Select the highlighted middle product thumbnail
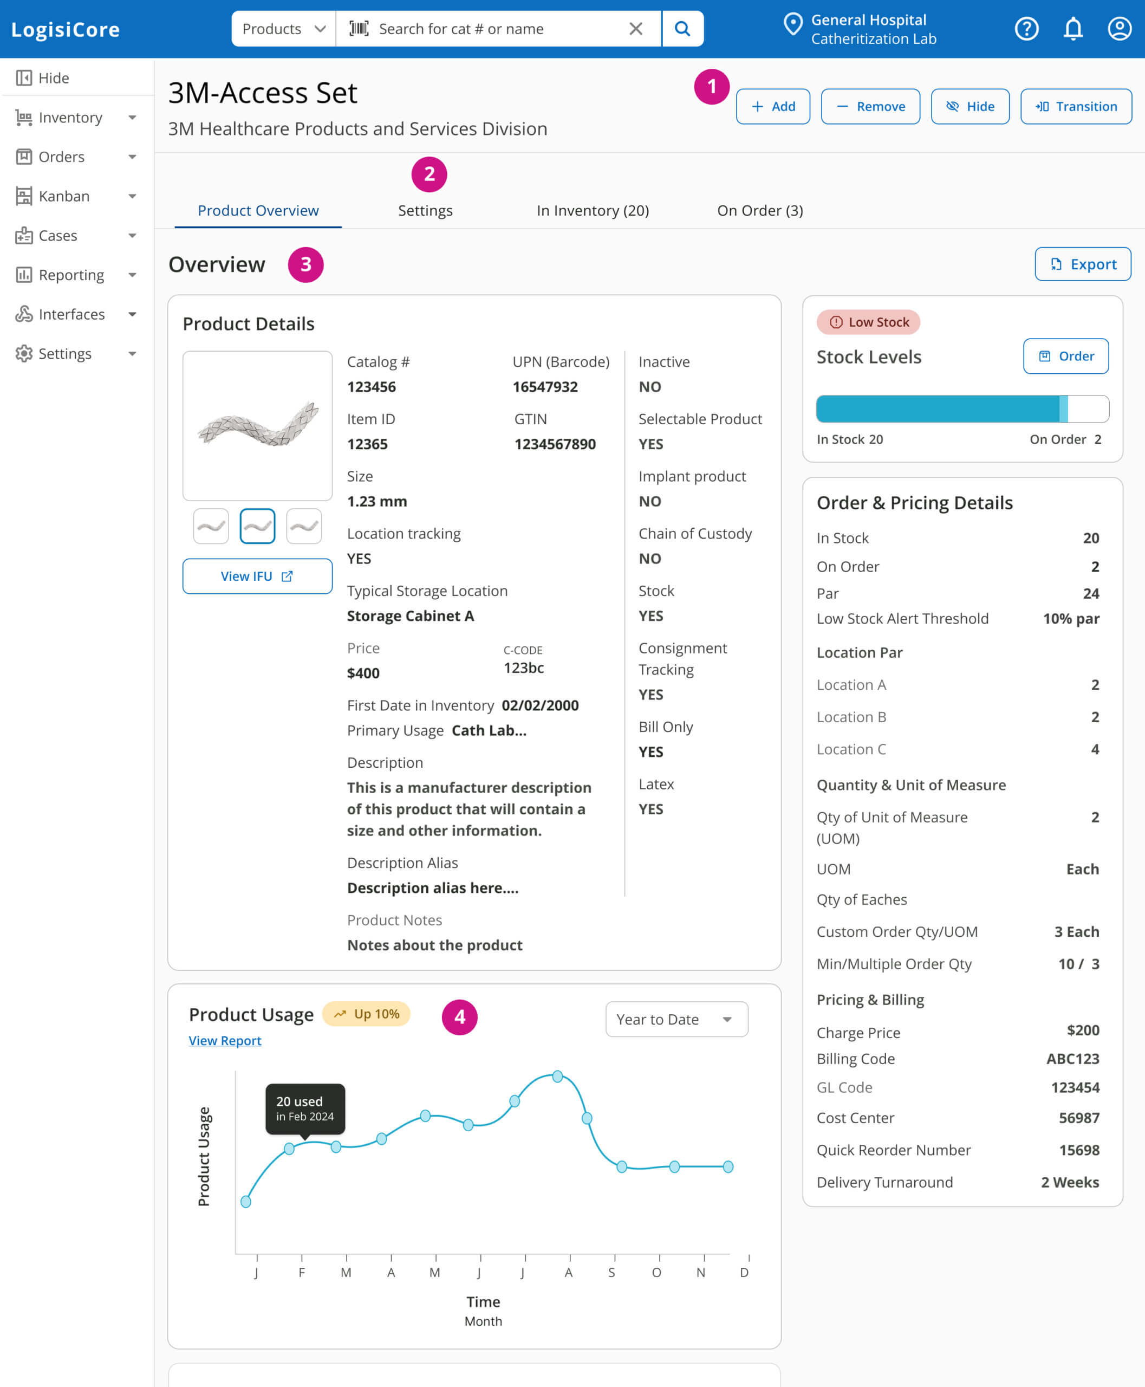Viewport: 1145px width, 1387px height. 257,526
